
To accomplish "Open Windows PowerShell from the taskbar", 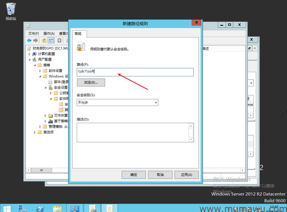I will 40,208.
